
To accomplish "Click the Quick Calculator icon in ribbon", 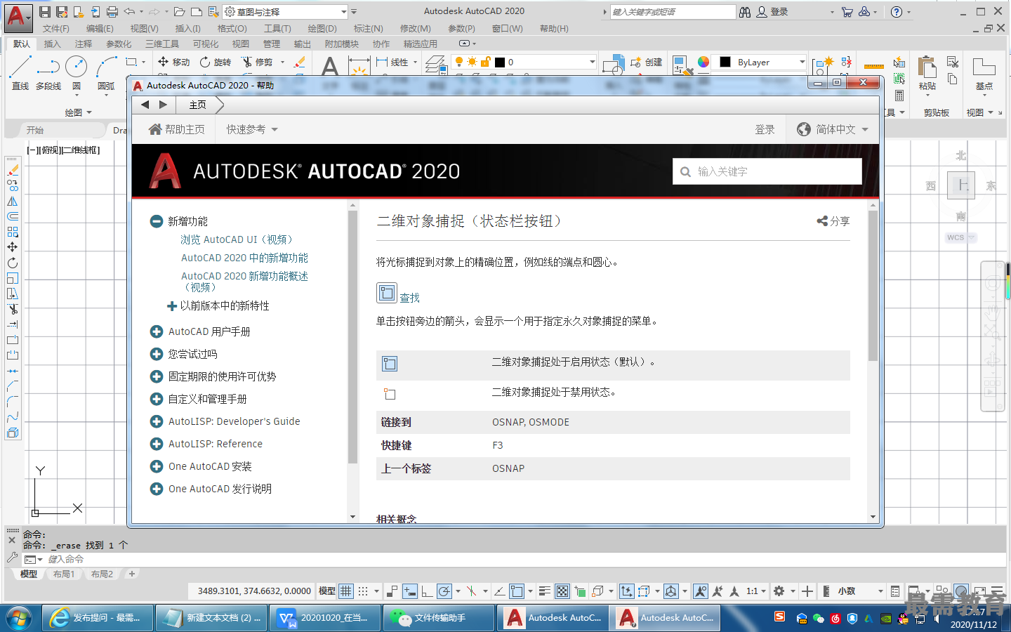I will coord(899,96).
